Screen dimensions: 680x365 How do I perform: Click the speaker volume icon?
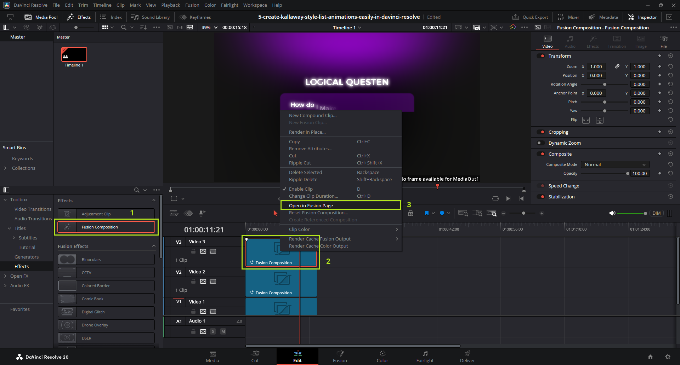click(612, 213)
